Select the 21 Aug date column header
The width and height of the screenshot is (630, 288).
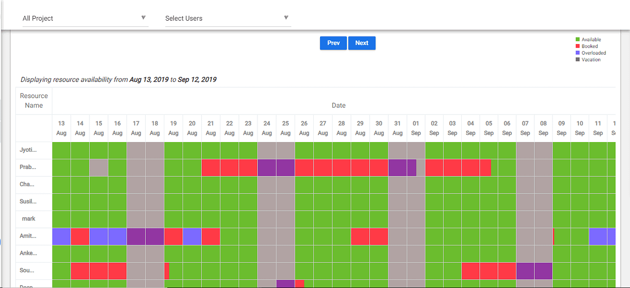click(x=210, y=128)
